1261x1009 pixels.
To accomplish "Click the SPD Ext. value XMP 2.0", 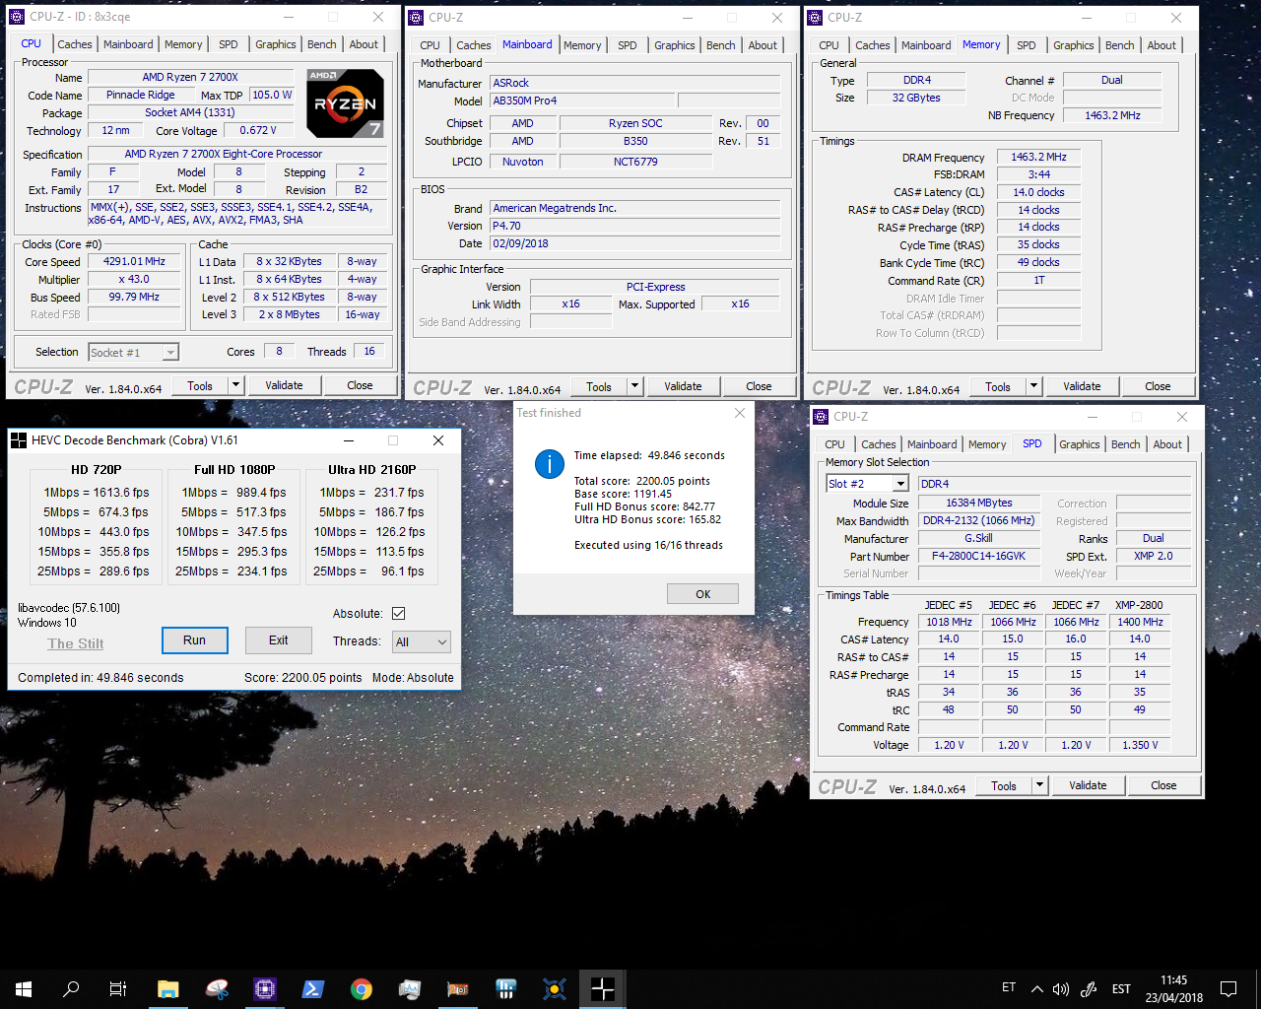I will (x=1153, y=556).
